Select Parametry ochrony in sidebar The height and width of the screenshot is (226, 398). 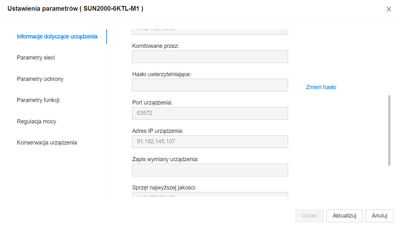point(40,79)
